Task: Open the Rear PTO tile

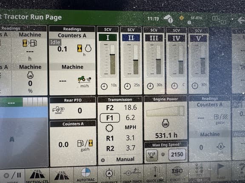Action: coord(73,108)
